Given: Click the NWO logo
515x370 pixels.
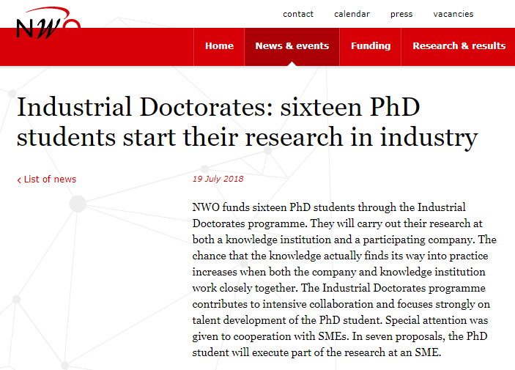Looking at the screenshot, I should coord(48,23).
